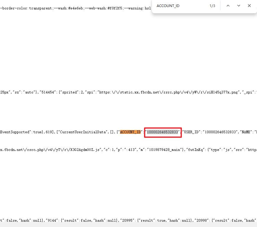Click the USER_ID key in the JSON
Image resolution: width=257 pixels, height=227 pixels.
click(x=191, y=132)
